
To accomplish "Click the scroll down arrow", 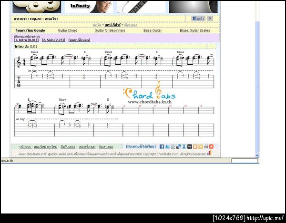I will click(x=257, y=155).
